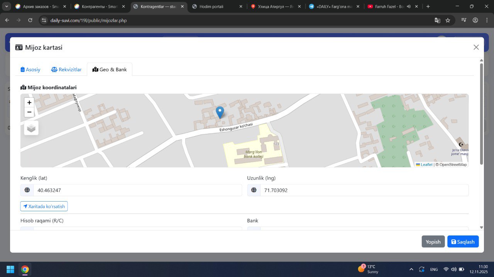Reload the current page
Viewport: 494px width, 277px height.
[x=30, y=20]
